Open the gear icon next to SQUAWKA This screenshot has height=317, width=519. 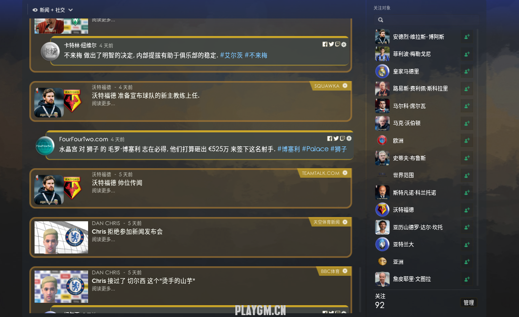tap(345, 86)
